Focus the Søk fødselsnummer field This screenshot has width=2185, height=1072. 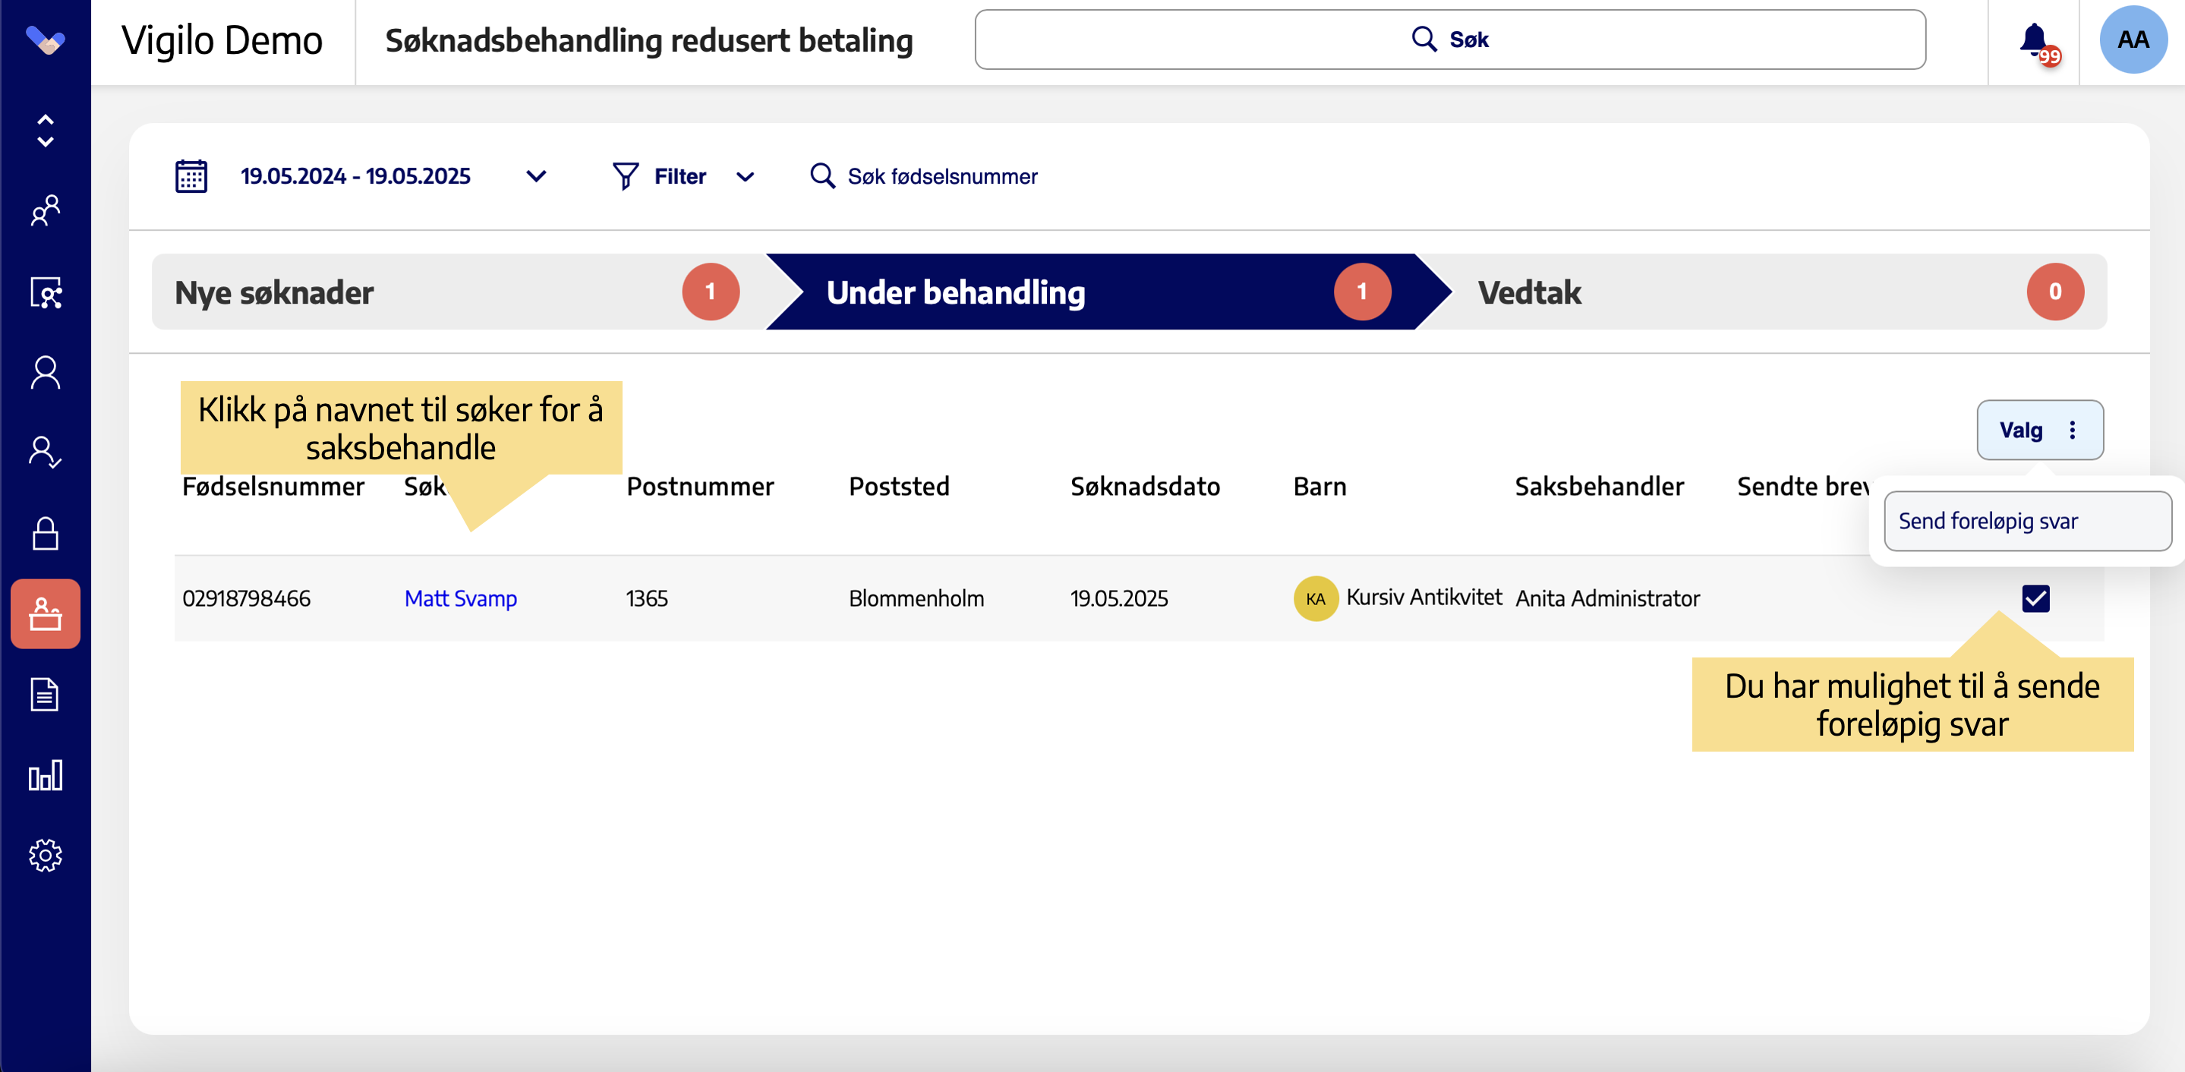(942, 176)
